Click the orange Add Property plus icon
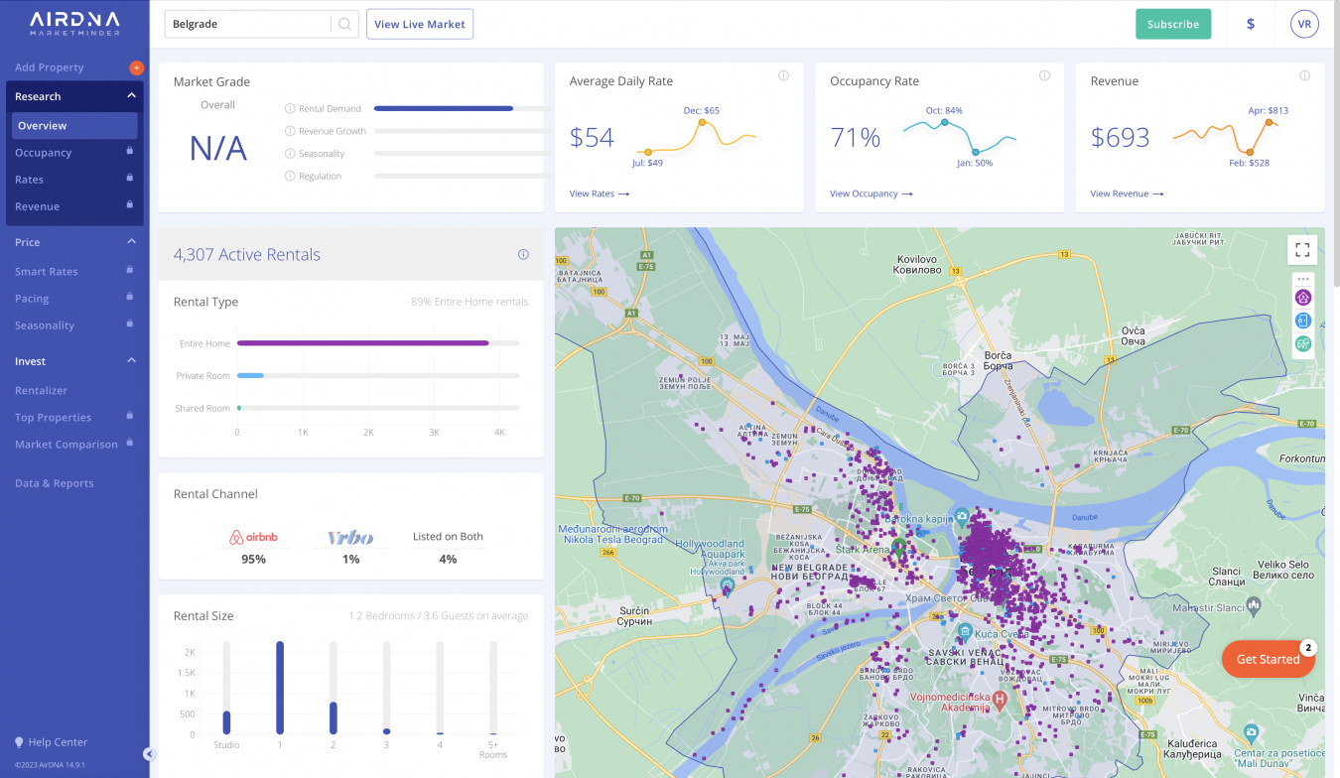 pos(136,67)
